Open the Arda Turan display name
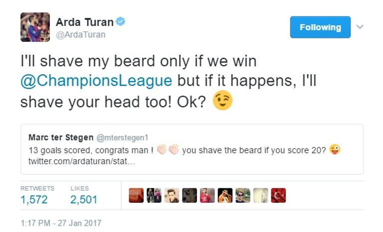Screen dimensions: 383x232 point(85,22)
